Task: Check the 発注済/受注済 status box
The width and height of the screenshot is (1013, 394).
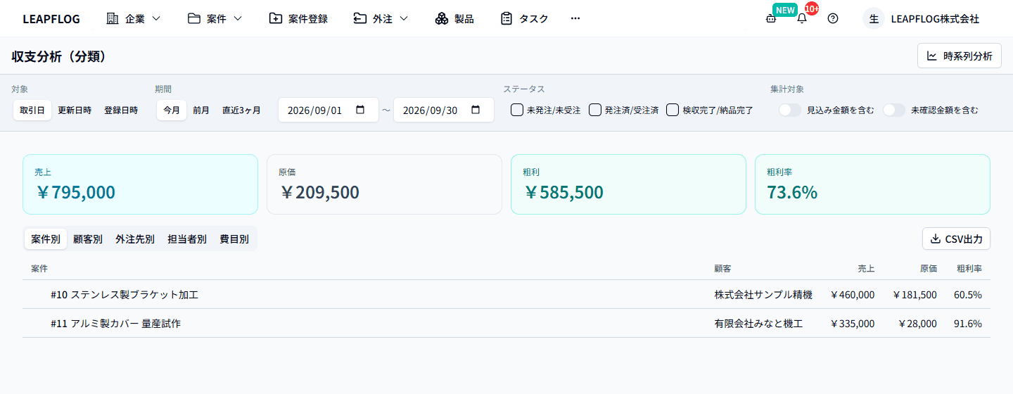Action: (x=595, y=110)
